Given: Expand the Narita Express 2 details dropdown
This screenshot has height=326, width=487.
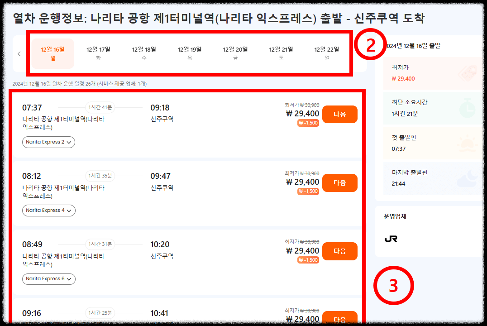Looking at the screenshot, I should click(x=48, y=141).
